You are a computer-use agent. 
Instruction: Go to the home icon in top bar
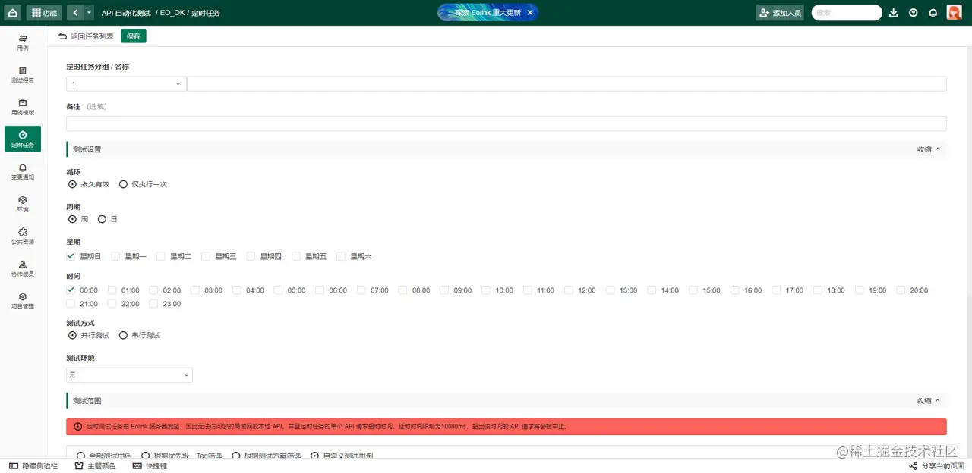tap(13, 13)
